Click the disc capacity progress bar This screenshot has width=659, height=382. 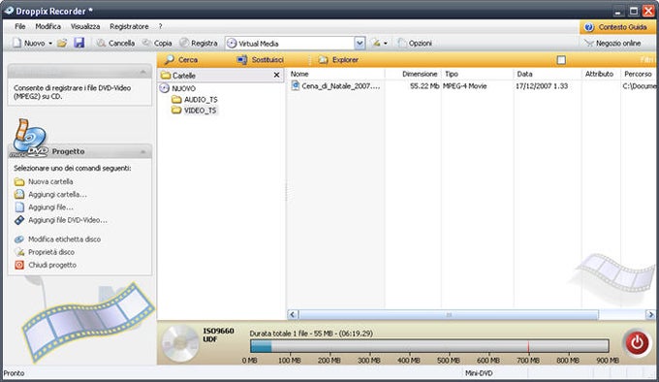(429, 346)
